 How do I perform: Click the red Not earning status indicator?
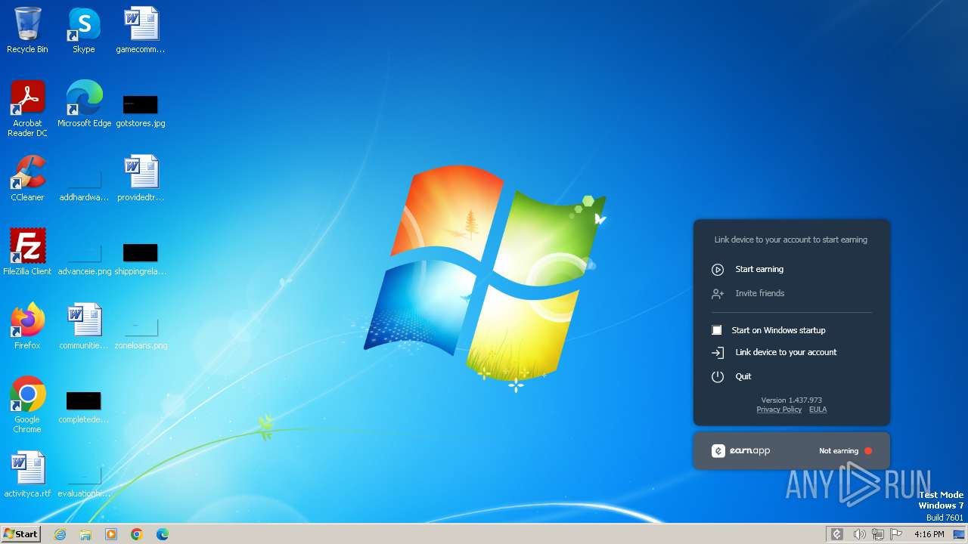click(868, 451)
